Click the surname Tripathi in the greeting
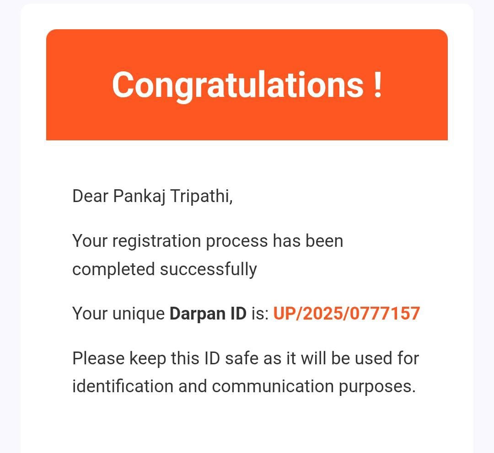494x453 pixels. (x=201, y=197)
